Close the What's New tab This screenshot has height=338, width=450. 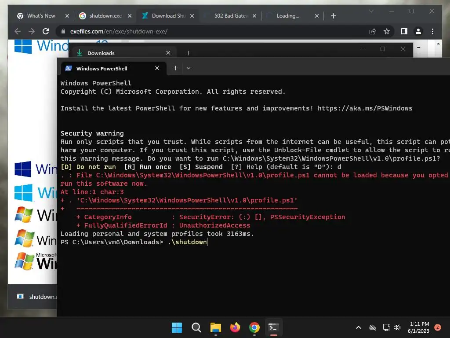tap(67, 16)
